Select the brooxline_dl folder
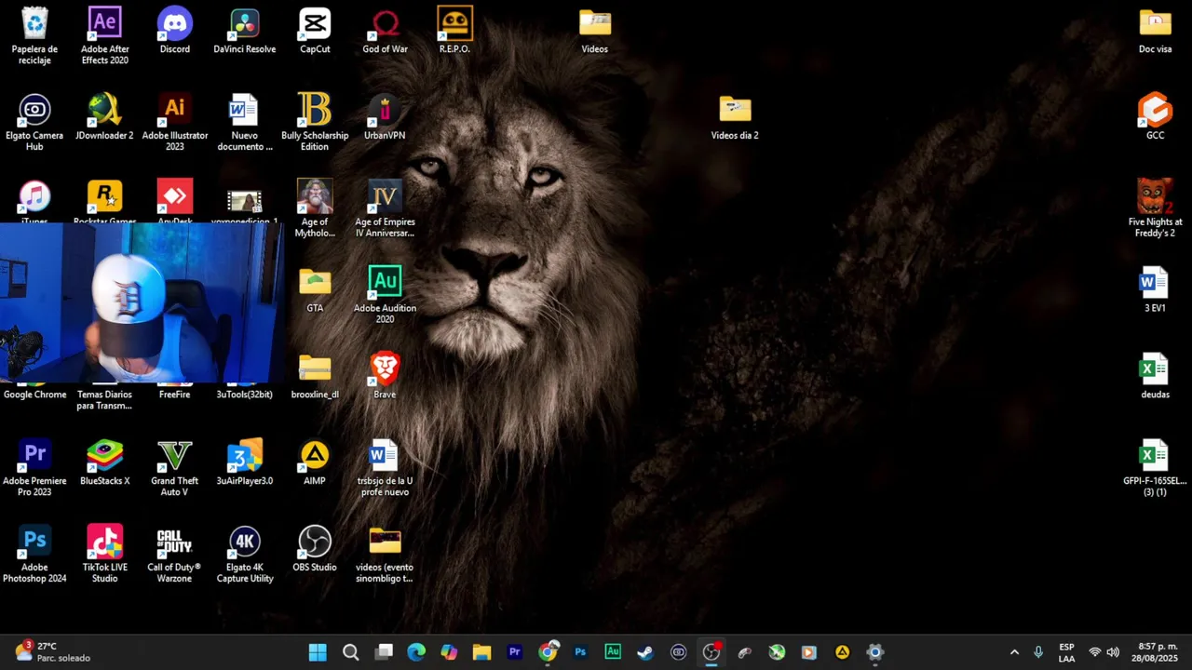This screenshot has width=1192, height=670. (x=315, y=376)
